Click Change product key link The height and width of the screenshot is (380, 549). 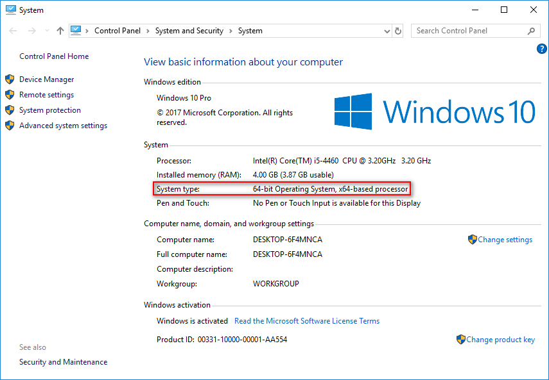[x=500, y=340]
